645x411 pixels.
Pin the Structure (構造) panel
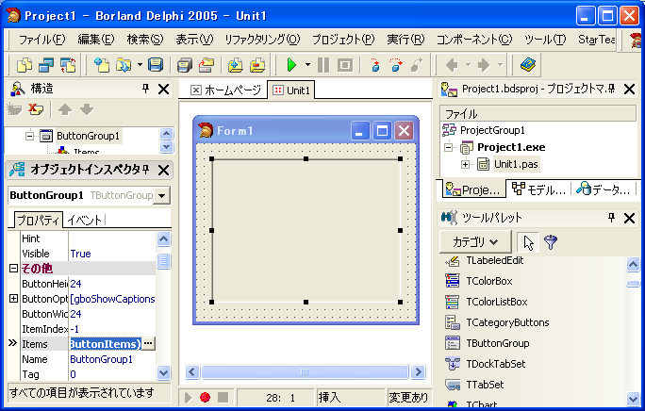pyautogui.click(x=145, y=89)
